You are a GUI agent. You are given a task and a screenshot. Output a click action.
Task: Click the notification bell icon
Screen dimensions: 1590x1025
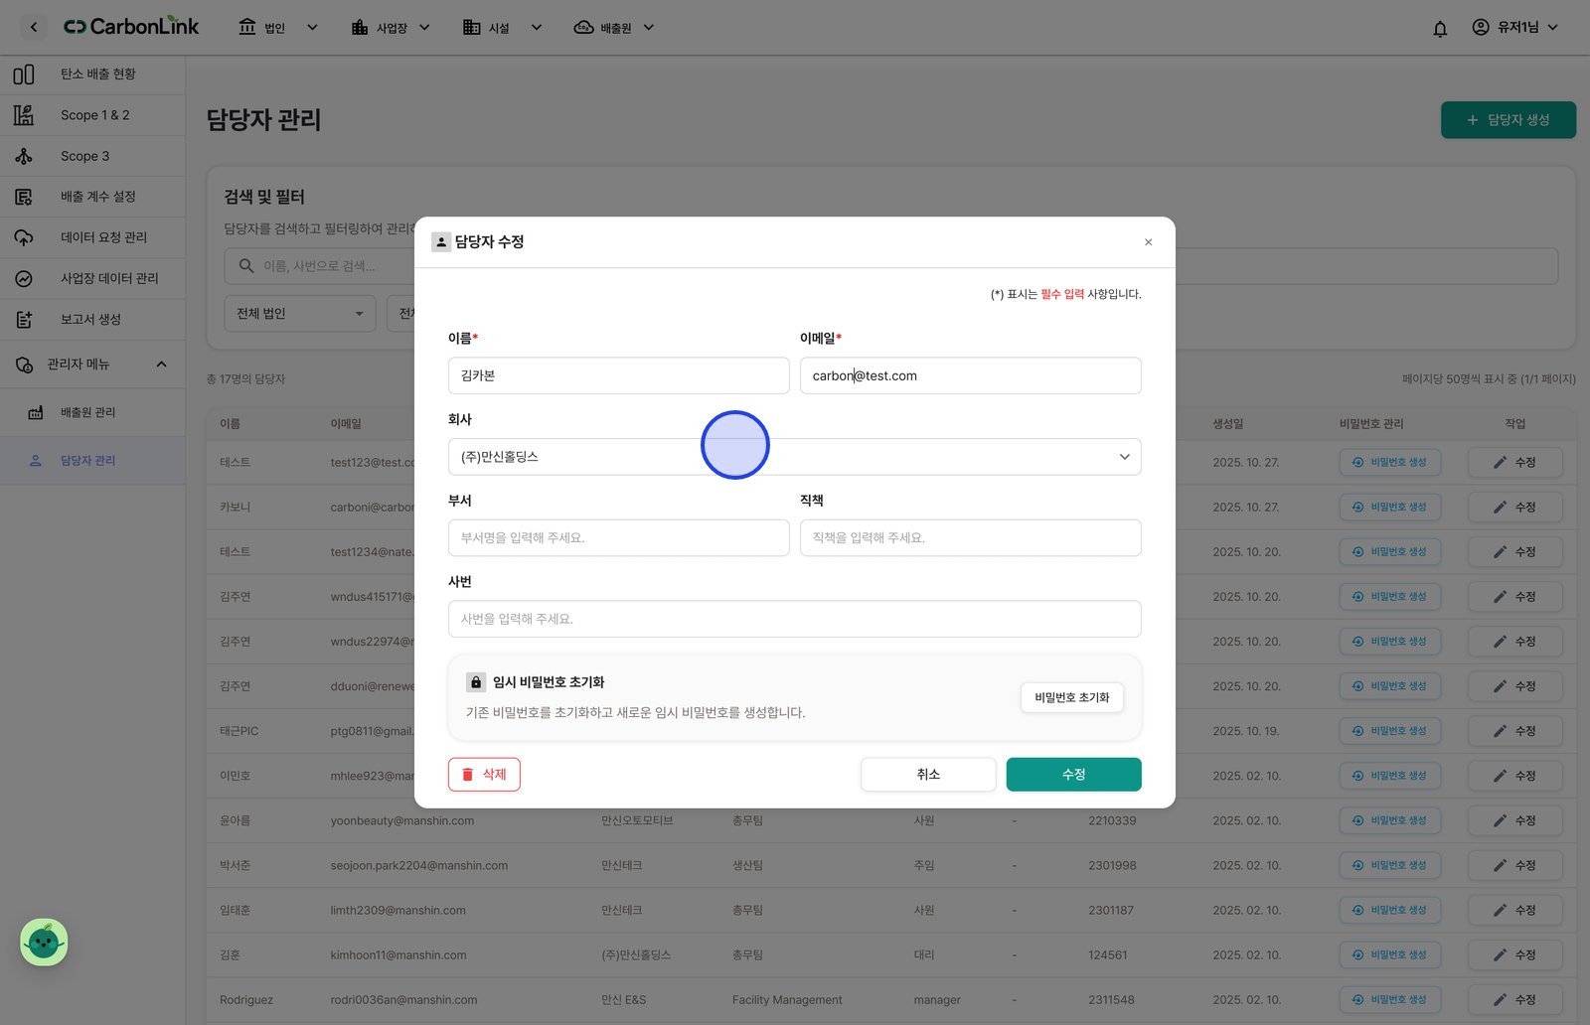point(1440,28)
